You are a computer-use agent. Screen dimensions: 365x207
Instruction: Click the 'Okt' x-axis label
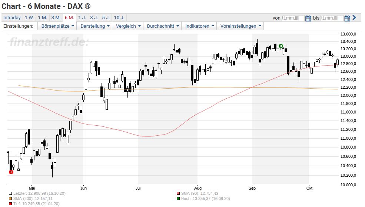point(309,188)
